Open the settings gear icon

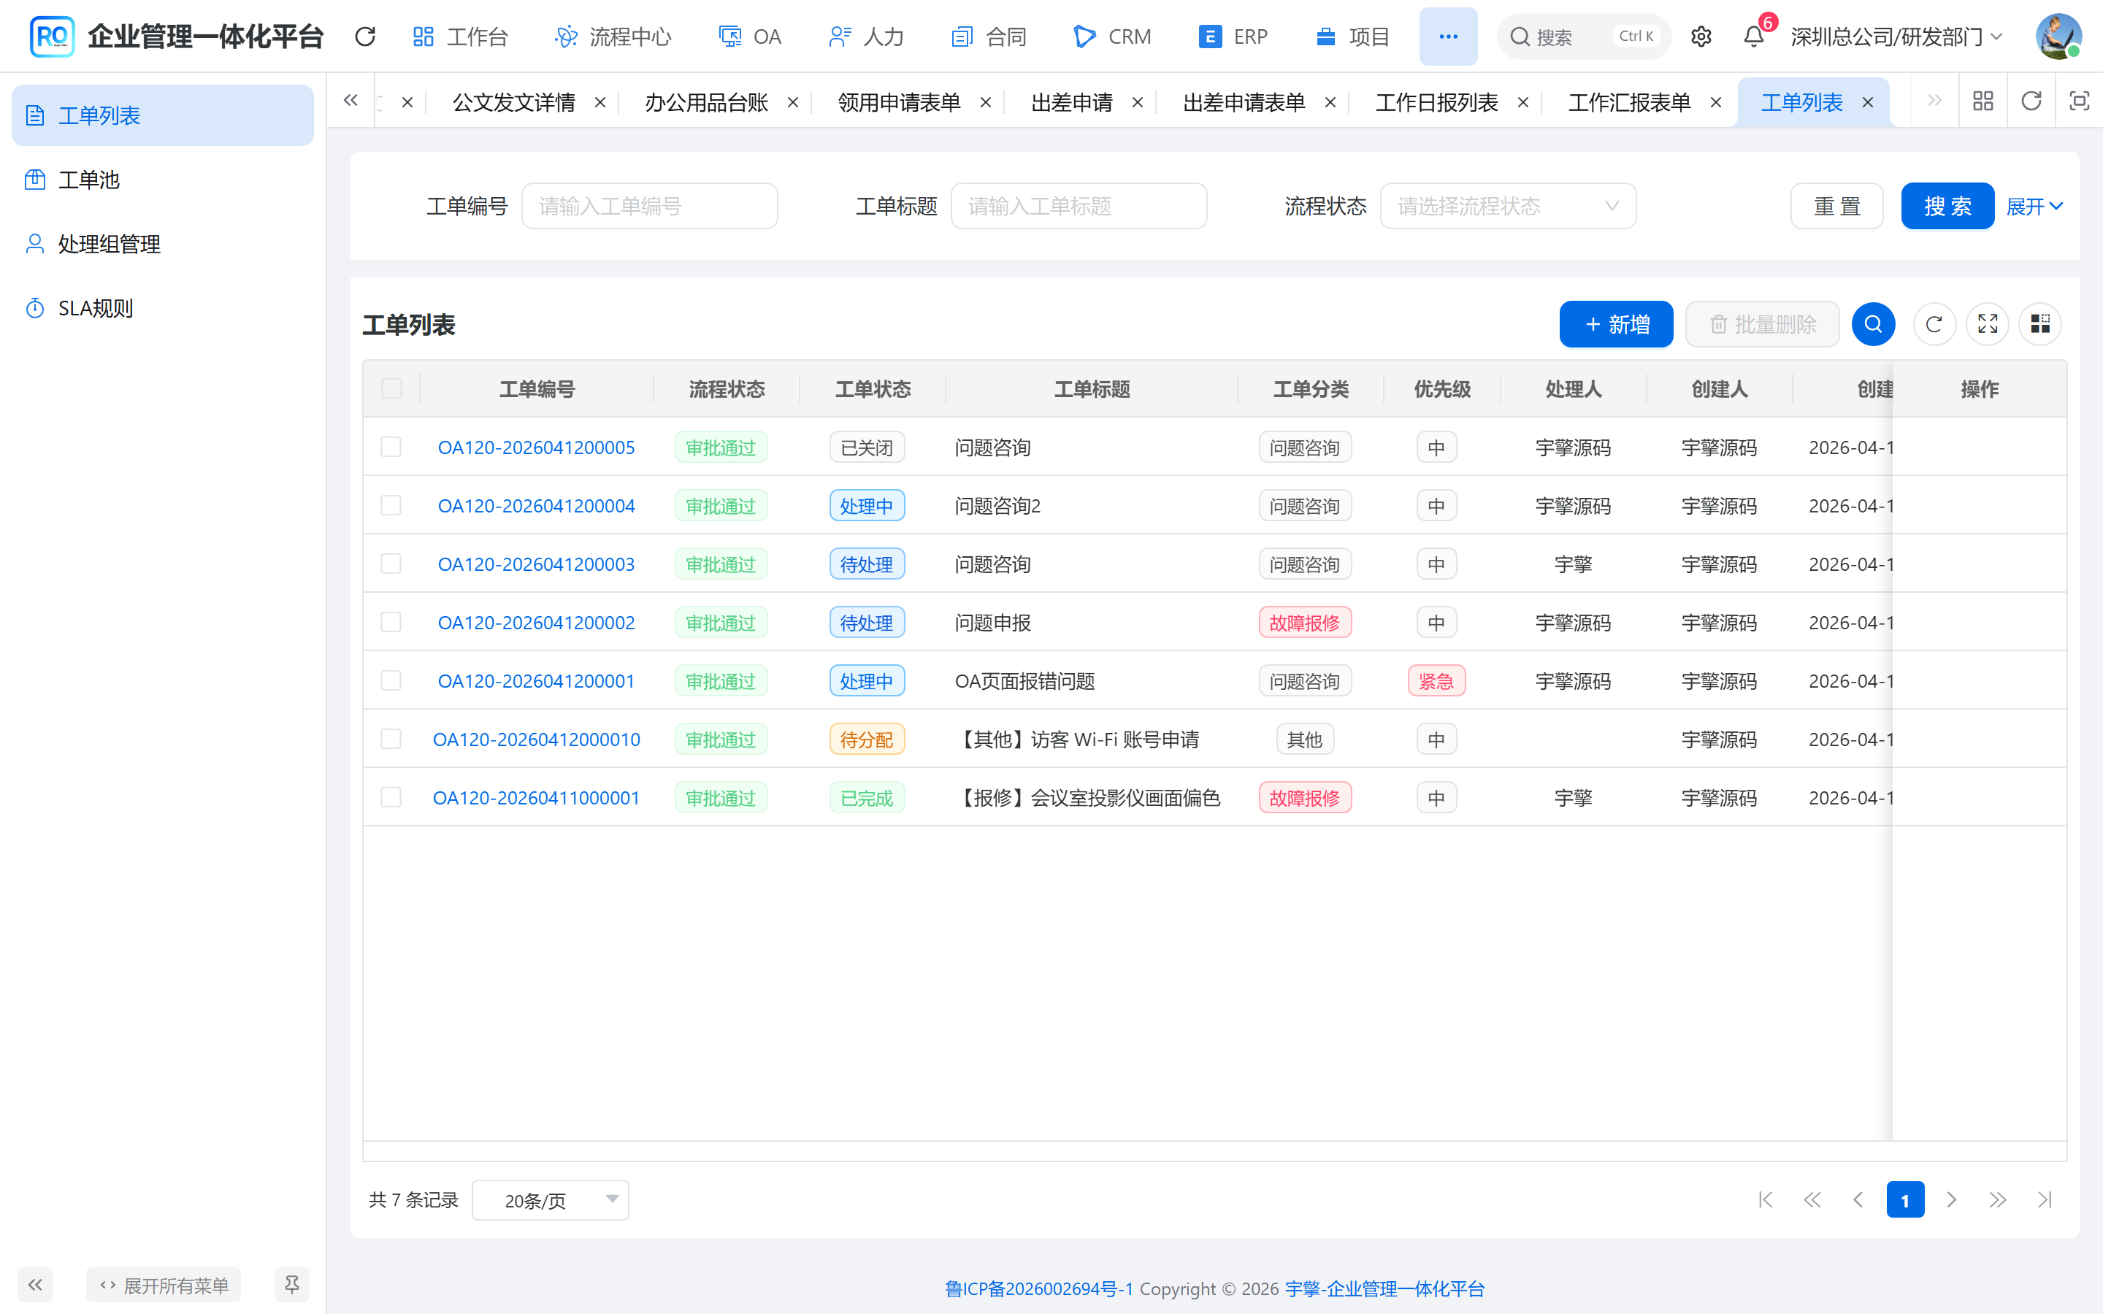(x=1701, y=36)
